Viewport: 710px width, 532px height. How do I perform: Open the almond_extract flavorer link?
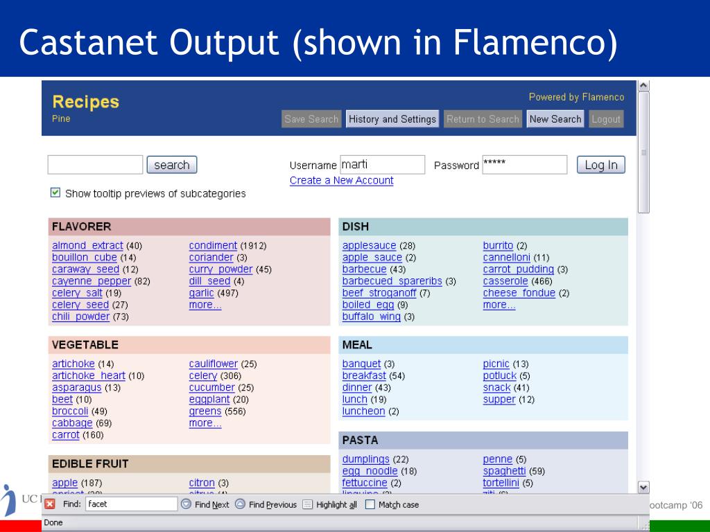coord(87,246)
